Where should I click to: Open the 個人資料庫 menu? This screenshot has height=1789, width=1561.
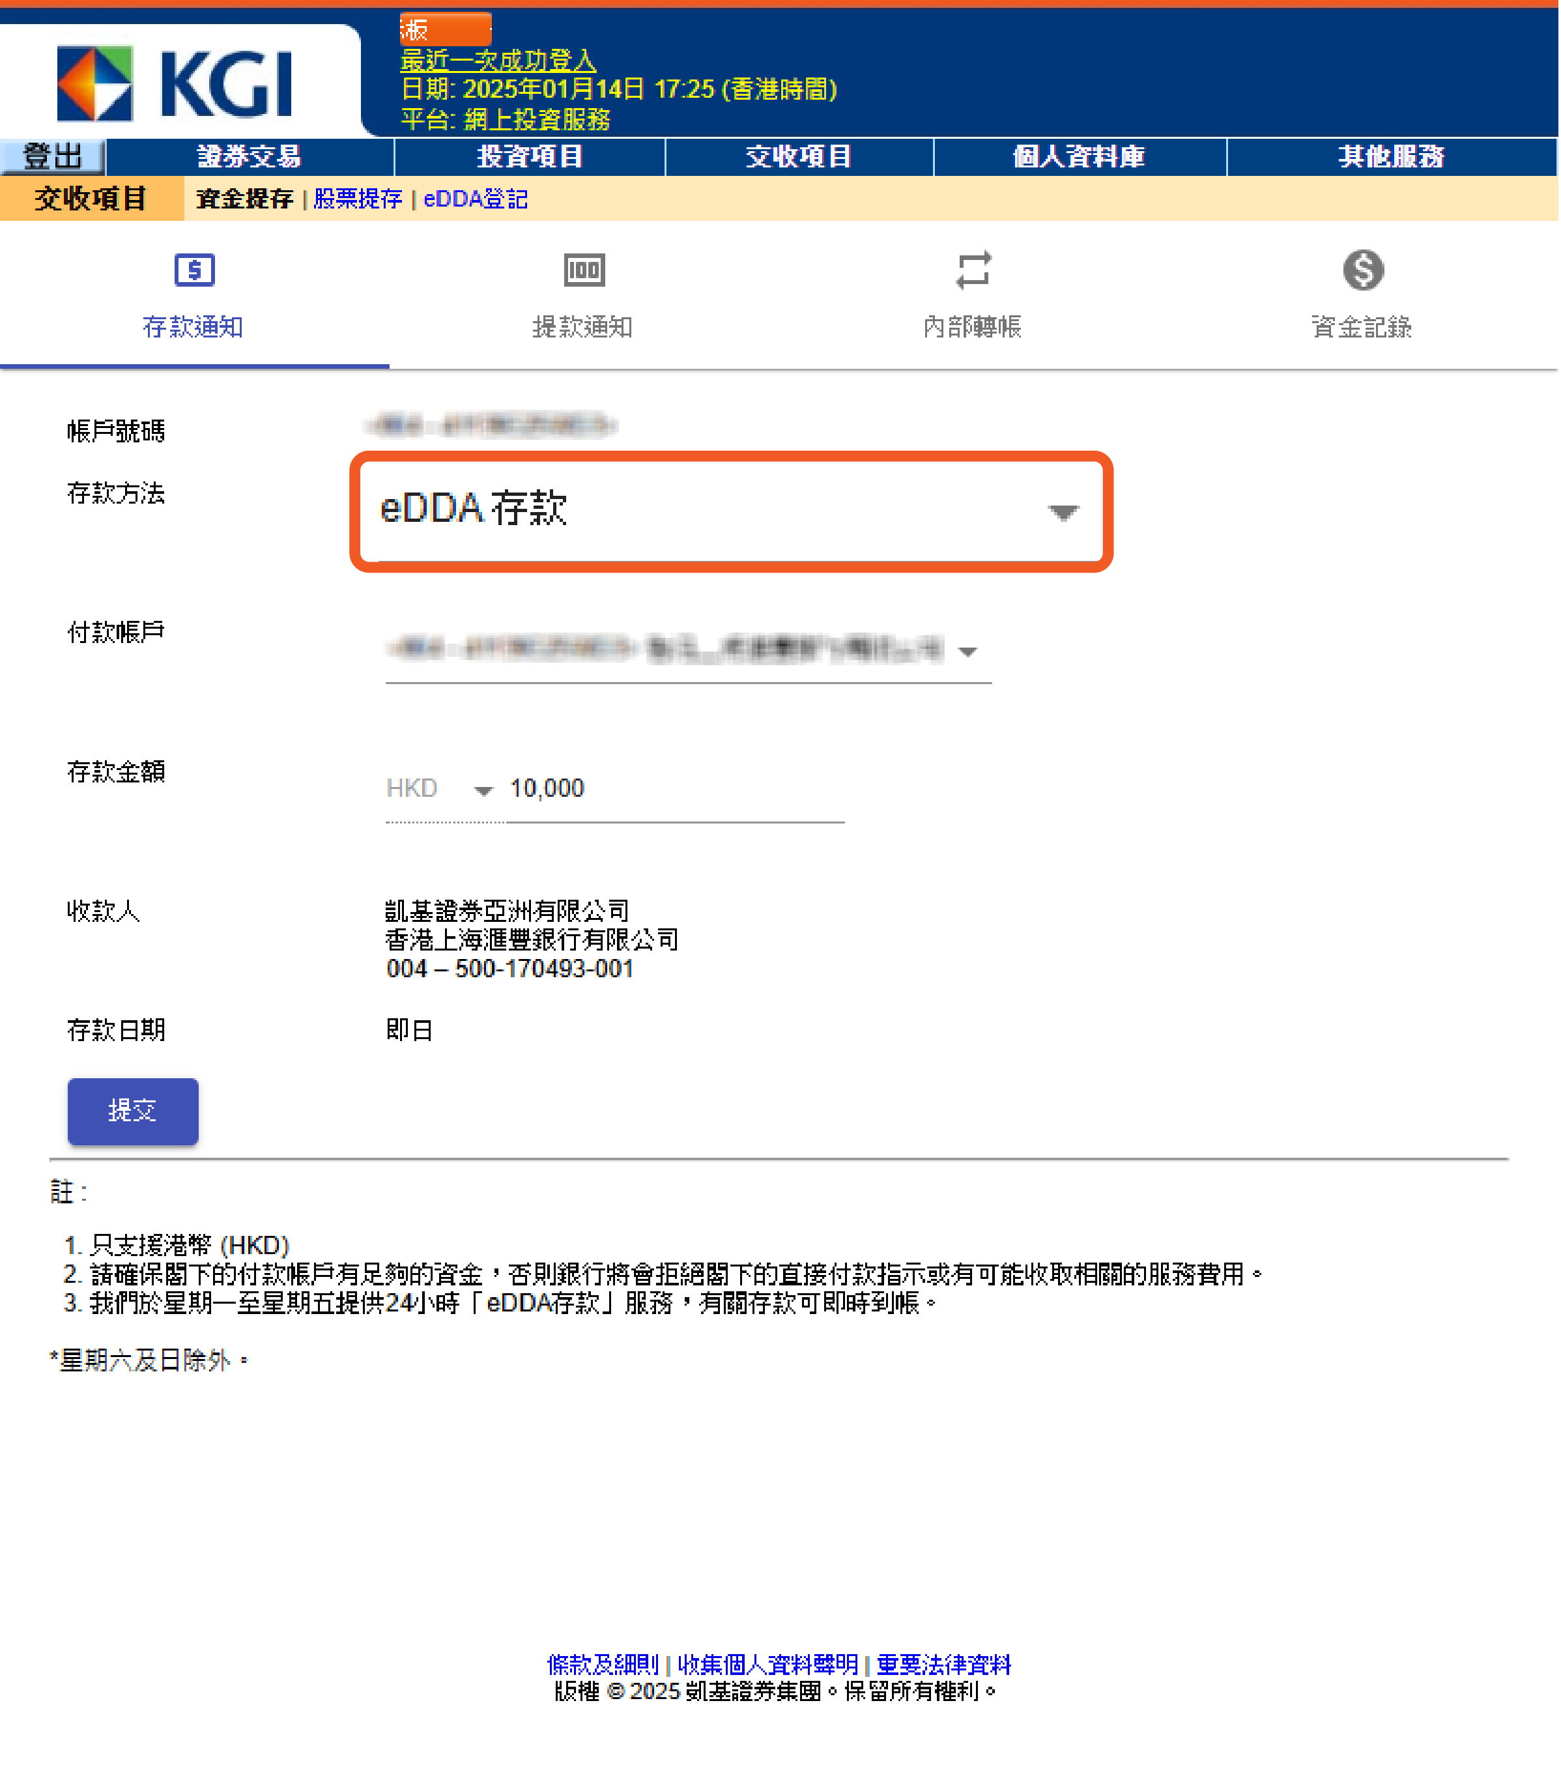1081,157
